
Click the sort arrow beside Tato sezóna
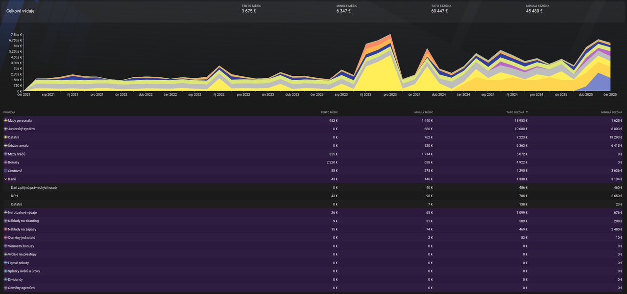[527, 112]
